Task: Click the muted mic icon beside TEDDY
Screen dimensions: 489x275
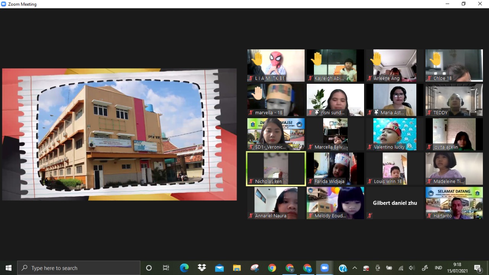Action: point(429,113)
